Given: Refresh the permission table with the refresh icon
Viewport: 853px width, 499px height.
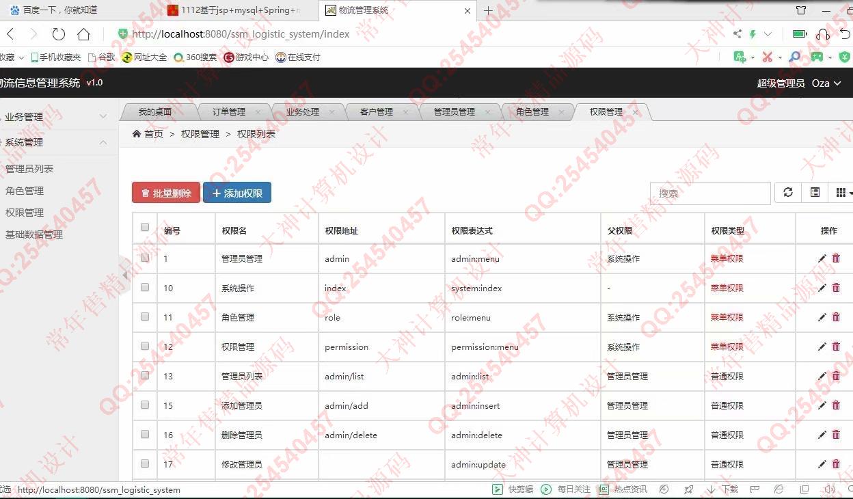Looking at the screenshot, I should click(788, 193).
